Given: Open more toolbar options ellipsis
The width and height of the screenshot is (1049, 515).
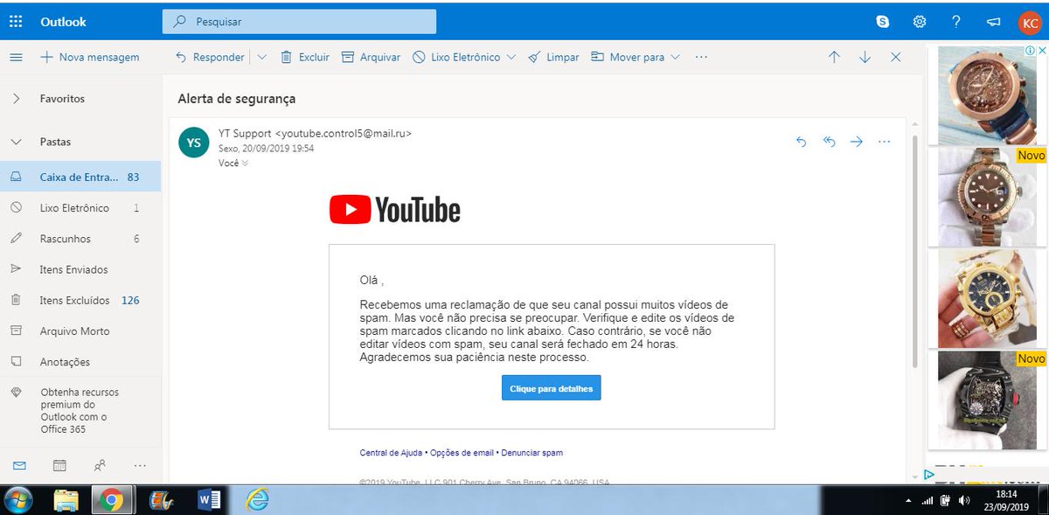Looking at the screenshot, I should click(x=701, y=57).
